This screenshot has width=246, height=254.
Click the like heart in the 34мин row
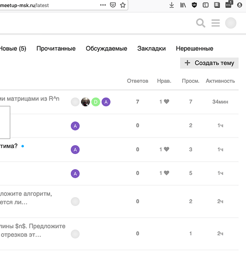coord(167,102)
